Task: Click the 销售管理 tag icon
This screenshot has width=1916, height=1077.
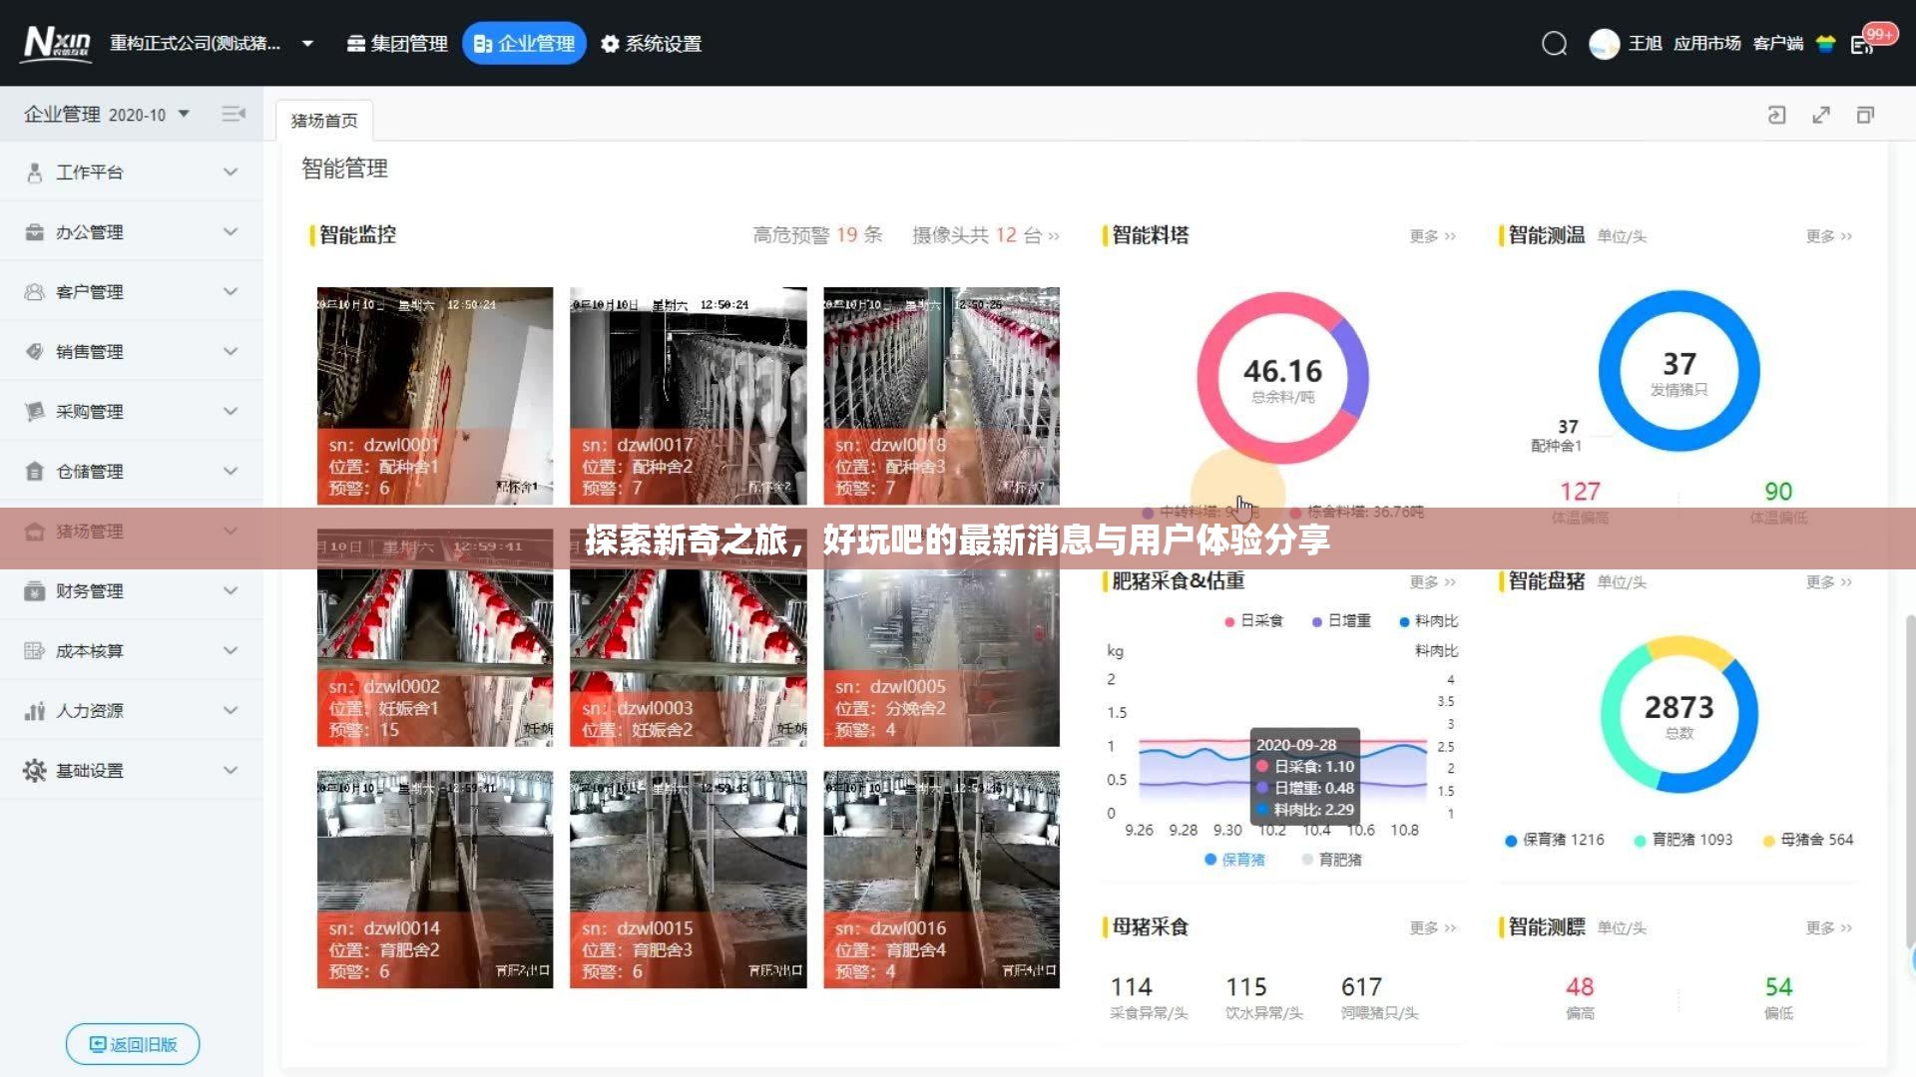Action: click(34, 352)
